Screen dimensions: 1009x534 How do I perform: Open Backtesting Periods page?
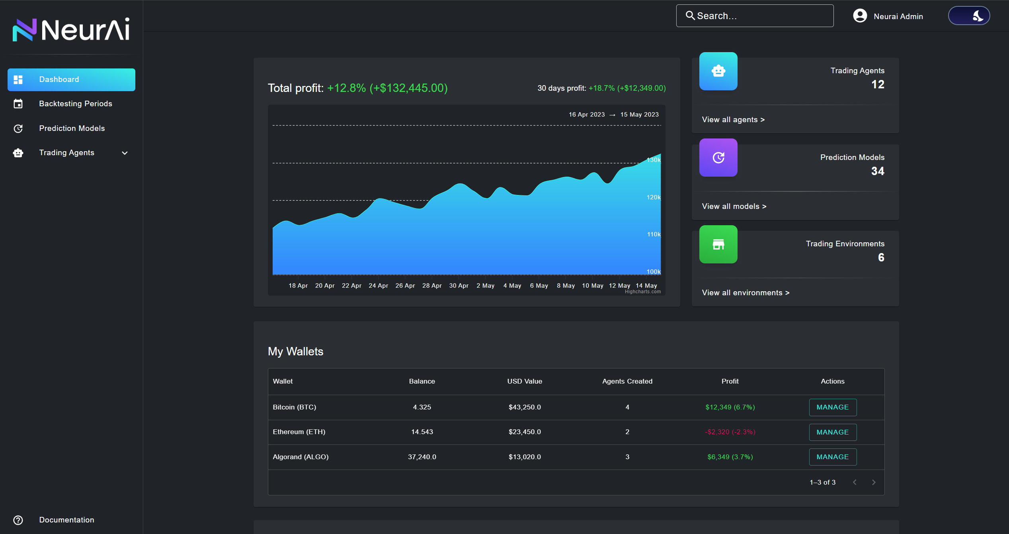[71, 104]
